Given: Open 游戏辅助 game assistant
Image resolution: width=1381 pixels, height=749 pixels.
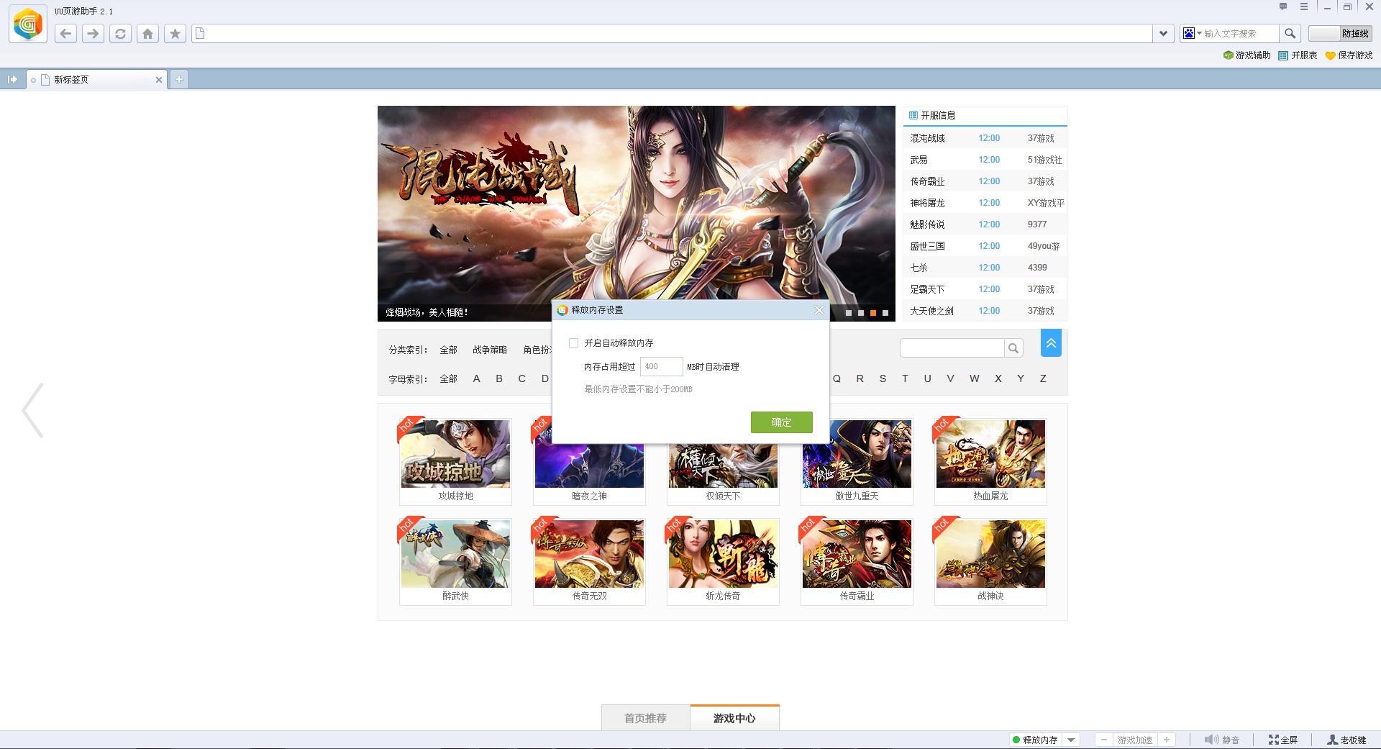Looking at the screenshot, I should (x=1247, y=55).
